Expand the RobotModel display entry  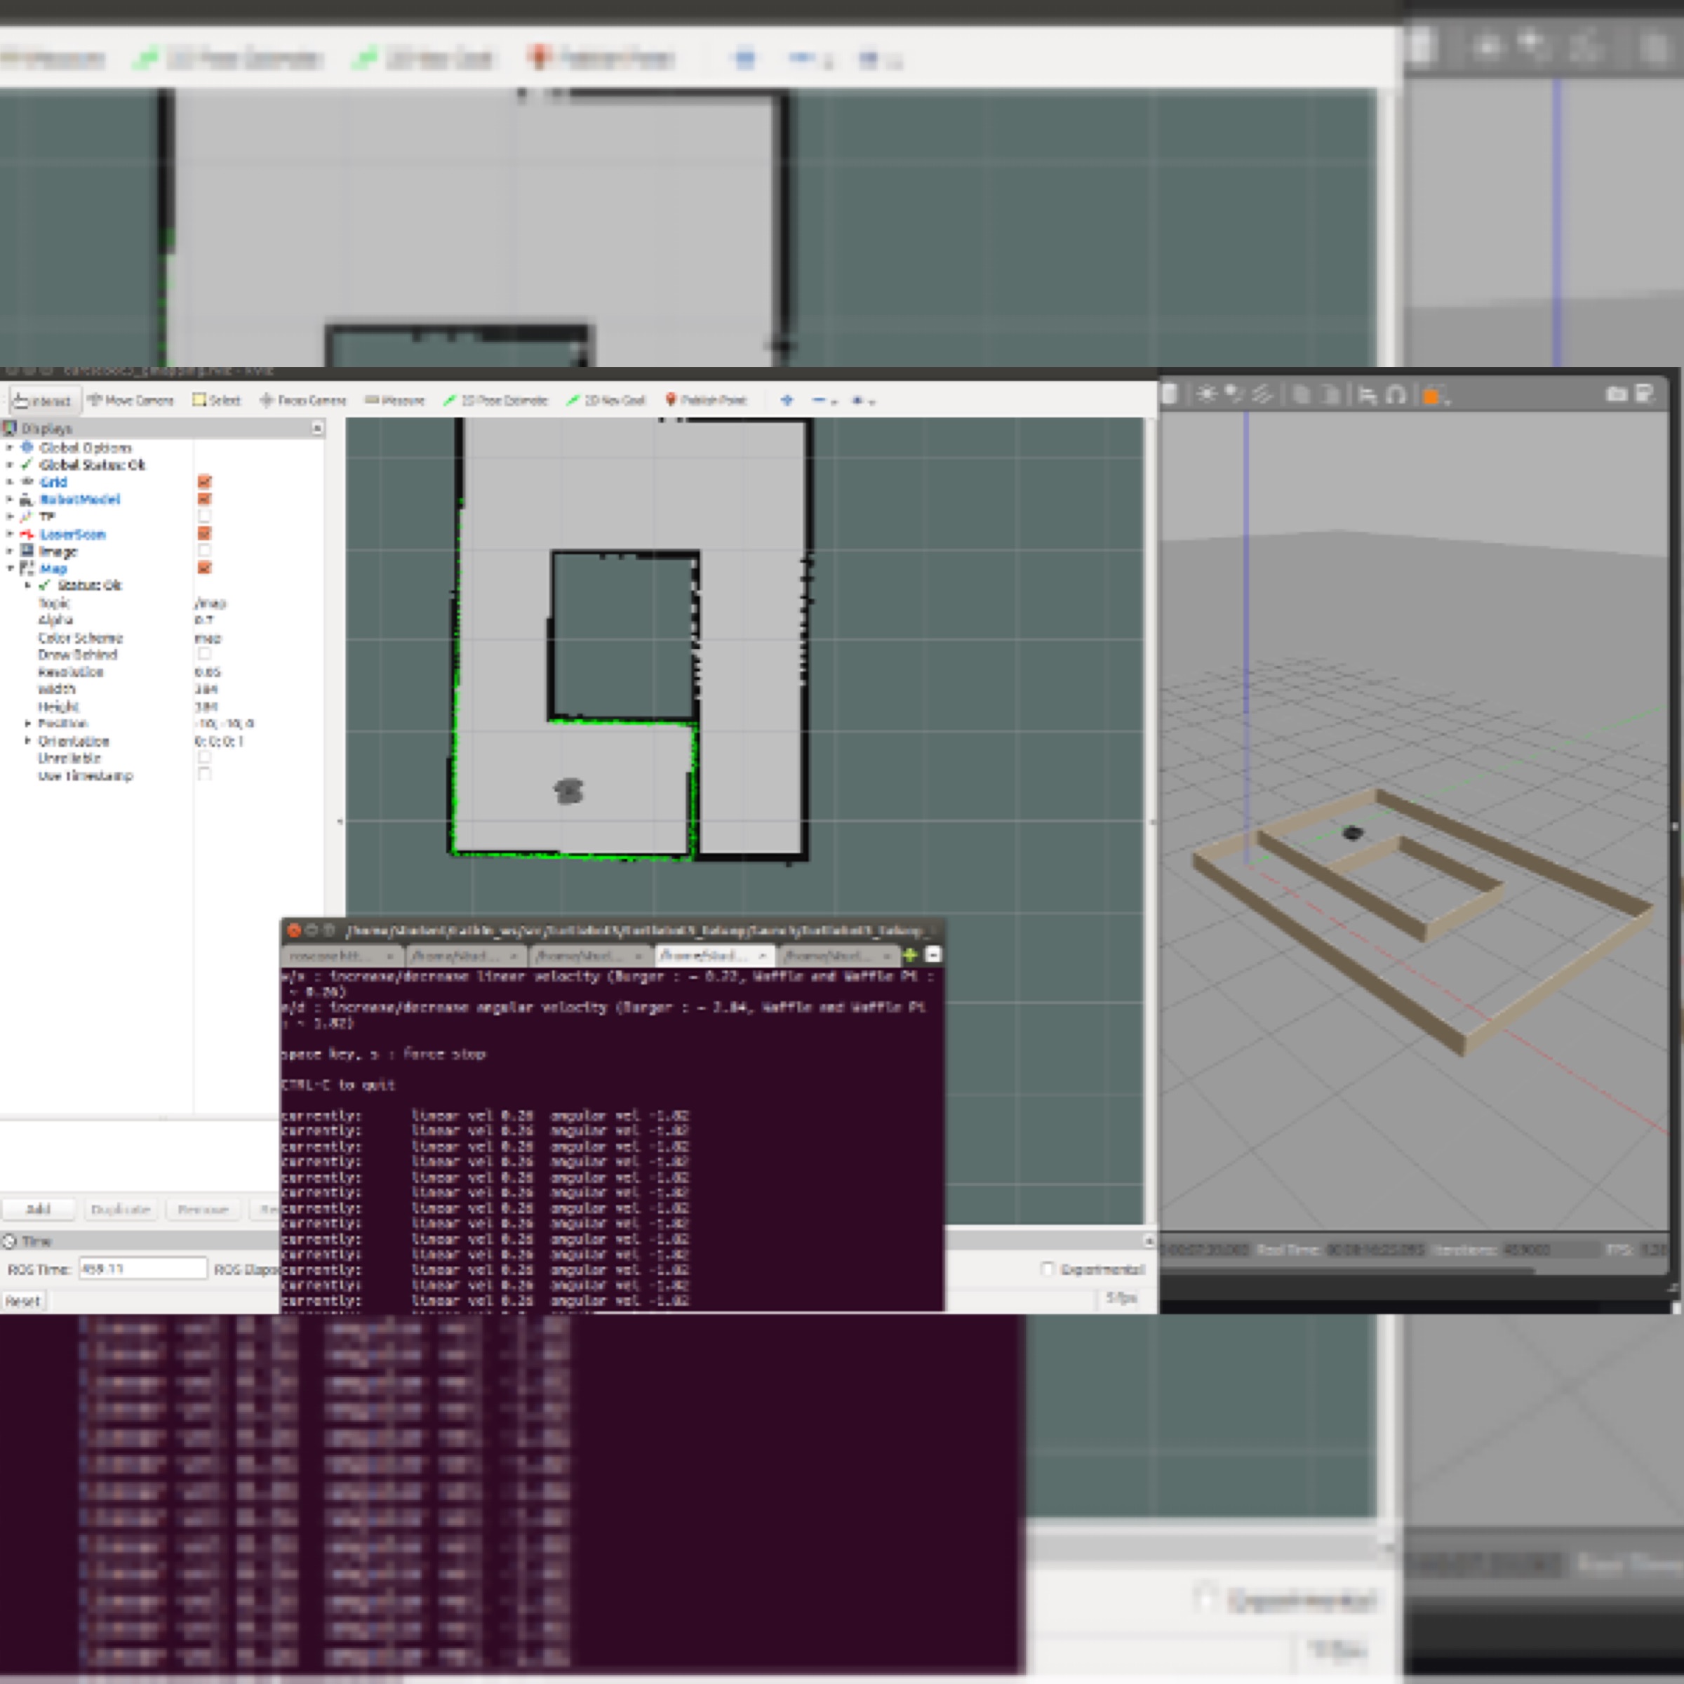point(10,500)
